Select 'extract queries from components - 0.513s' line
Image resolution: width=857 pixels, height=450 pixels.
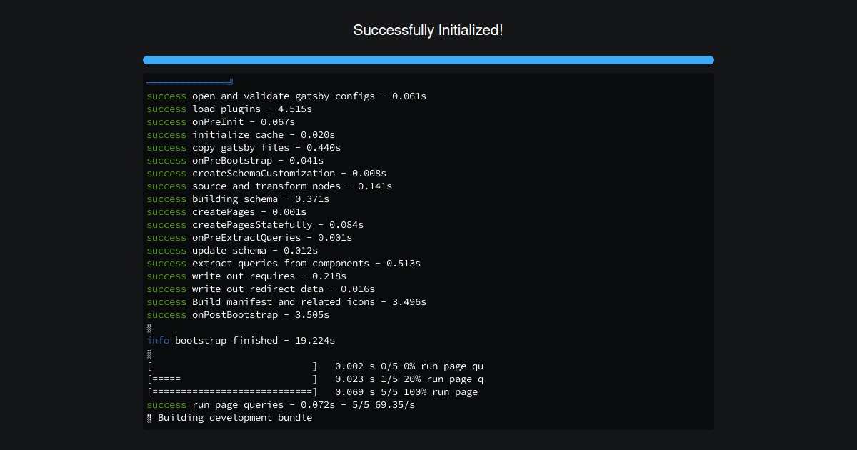click(x=284, y=263)
